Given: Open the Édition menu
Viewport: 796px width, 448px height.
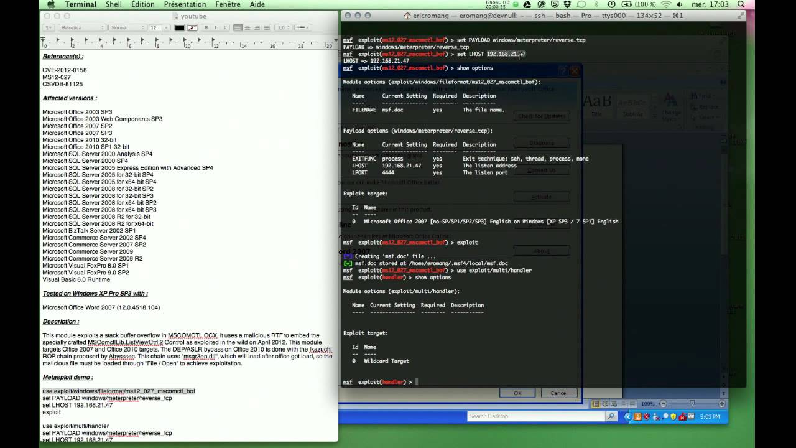Looking at the screenshot, I should [143, 4].
